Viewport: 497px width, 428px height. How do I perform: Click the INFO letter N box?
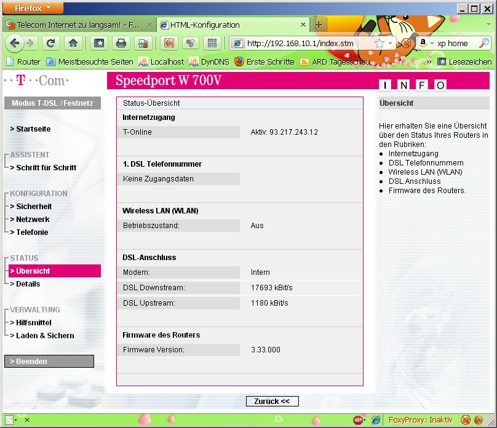click(x=404, y=85)
